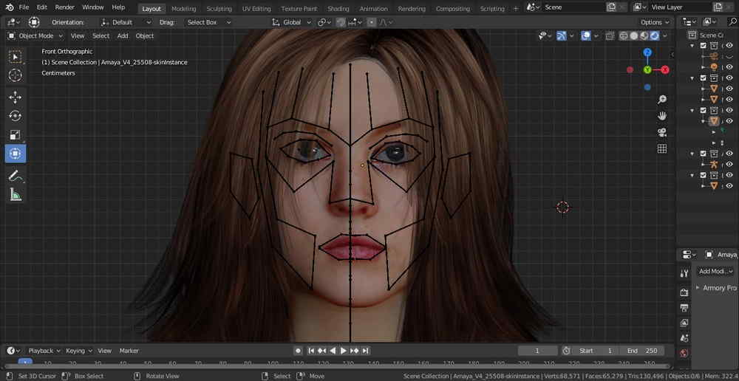Click the hand-shaped pan view icon
739x381 pixels.
coord(662,116)
